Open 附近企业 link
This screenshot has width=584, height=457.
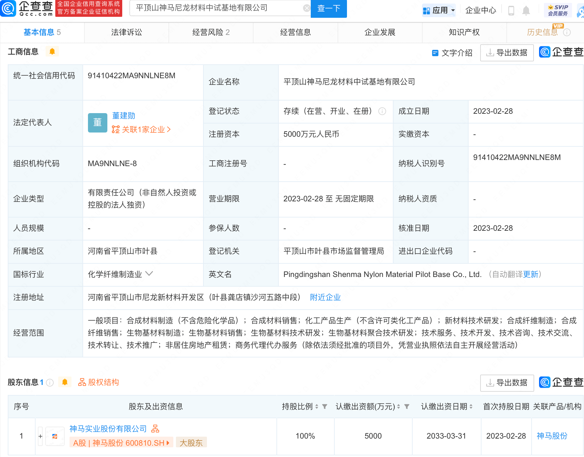click(x=325, y=297)
